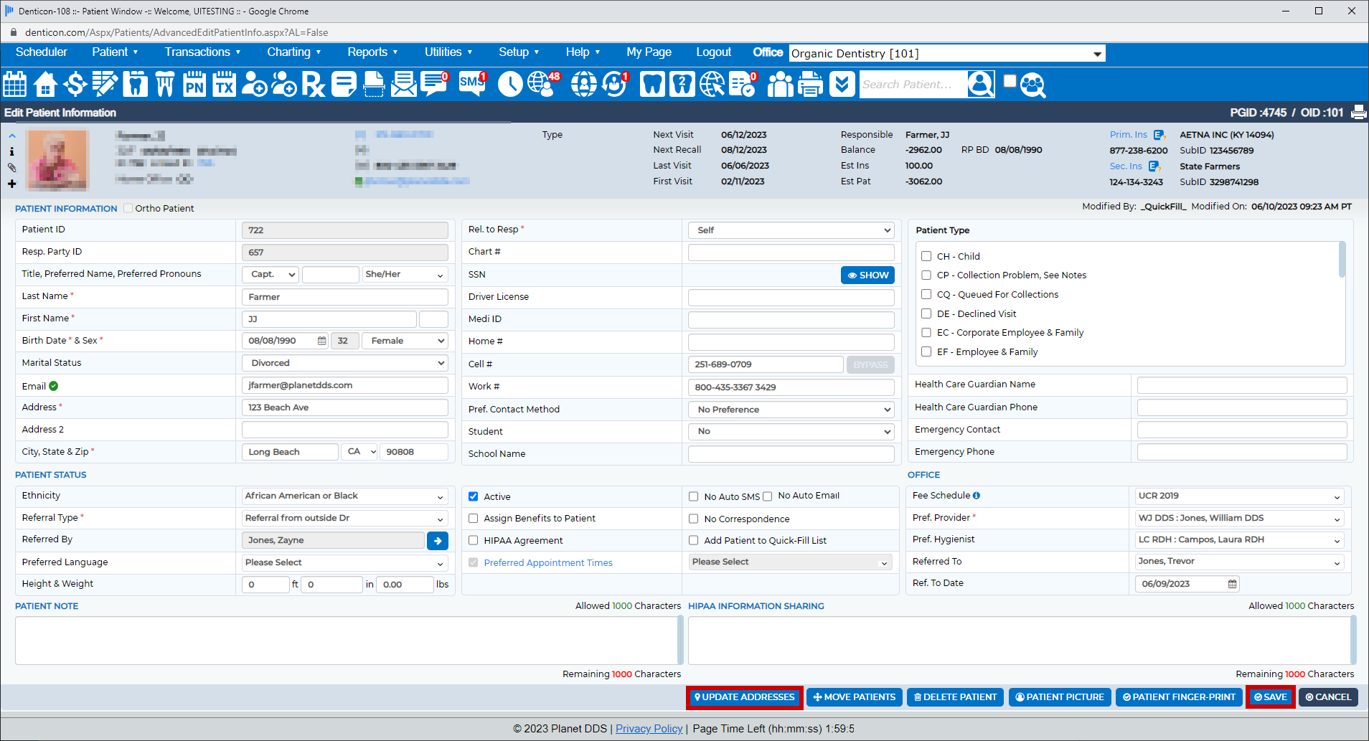Click the DELETE PATIENT button

[955, 697]
